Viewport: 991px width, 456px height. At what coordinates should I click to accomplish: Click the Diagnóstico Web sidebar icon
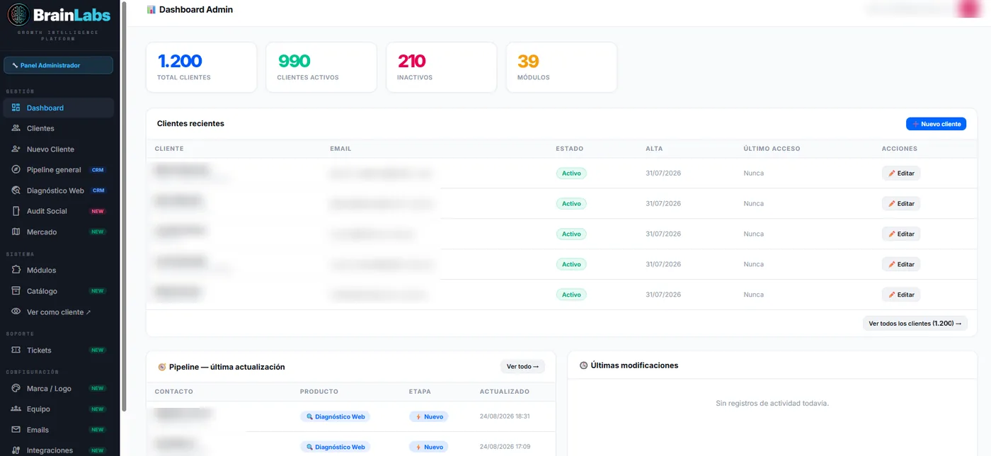point(16,190)
